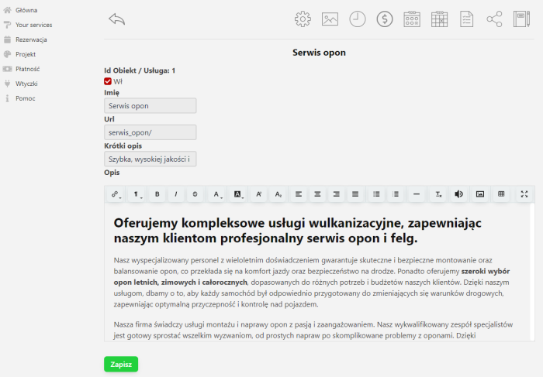Open the Pomoc sidebar link
Viewport: 543px width, 377px height.
[x=25, y=98]
